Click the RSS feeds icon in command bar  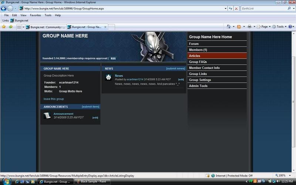click(239, 27)
